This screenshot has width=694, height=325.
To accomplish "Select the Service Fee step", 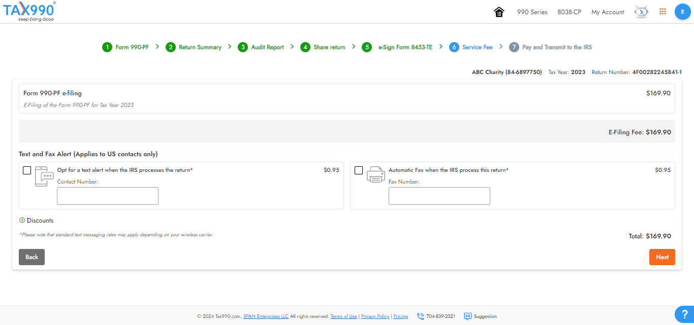I will [478, 47].
